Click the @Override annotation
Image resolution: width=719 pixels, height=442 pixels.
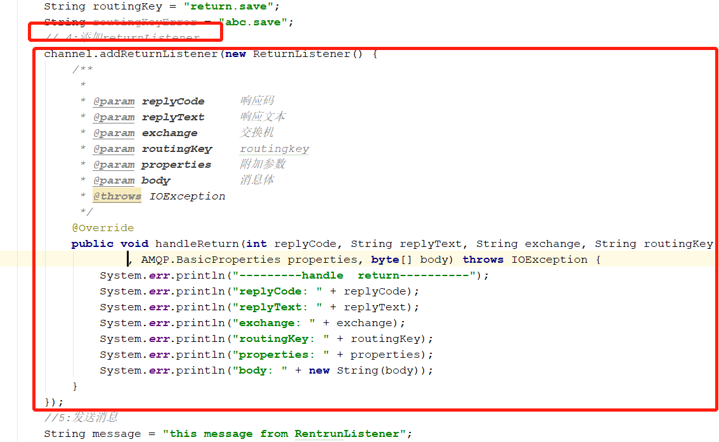click(x=103, y=228)
